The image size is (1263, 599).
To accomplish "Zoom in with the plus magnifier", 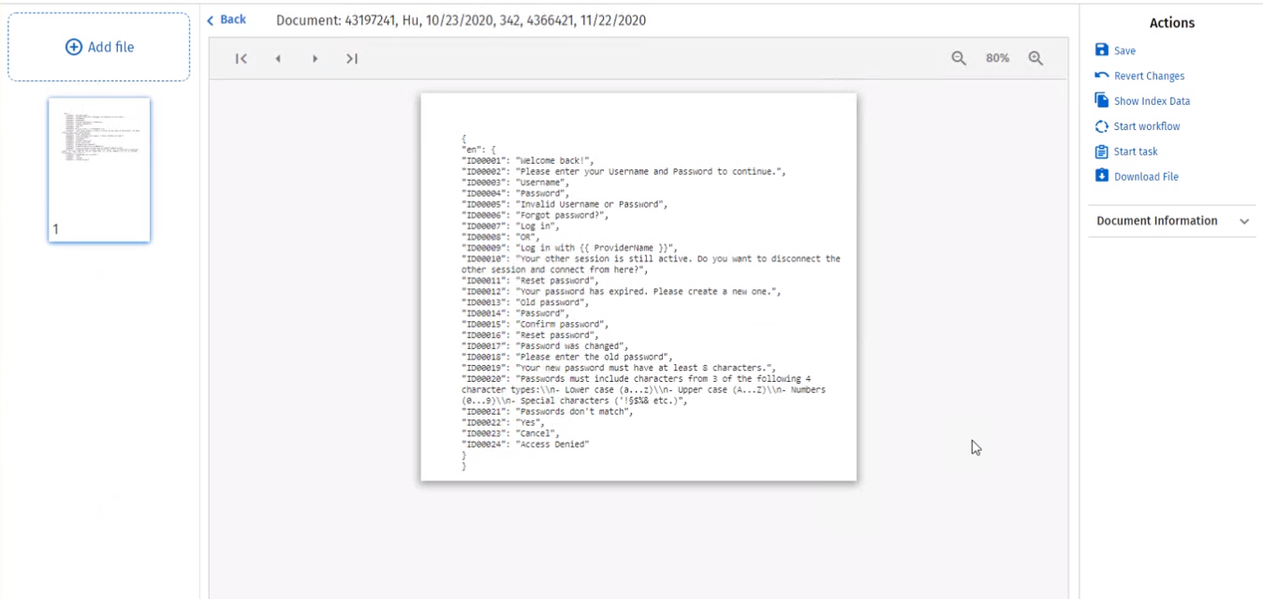I will click(x=1035, y=58).
